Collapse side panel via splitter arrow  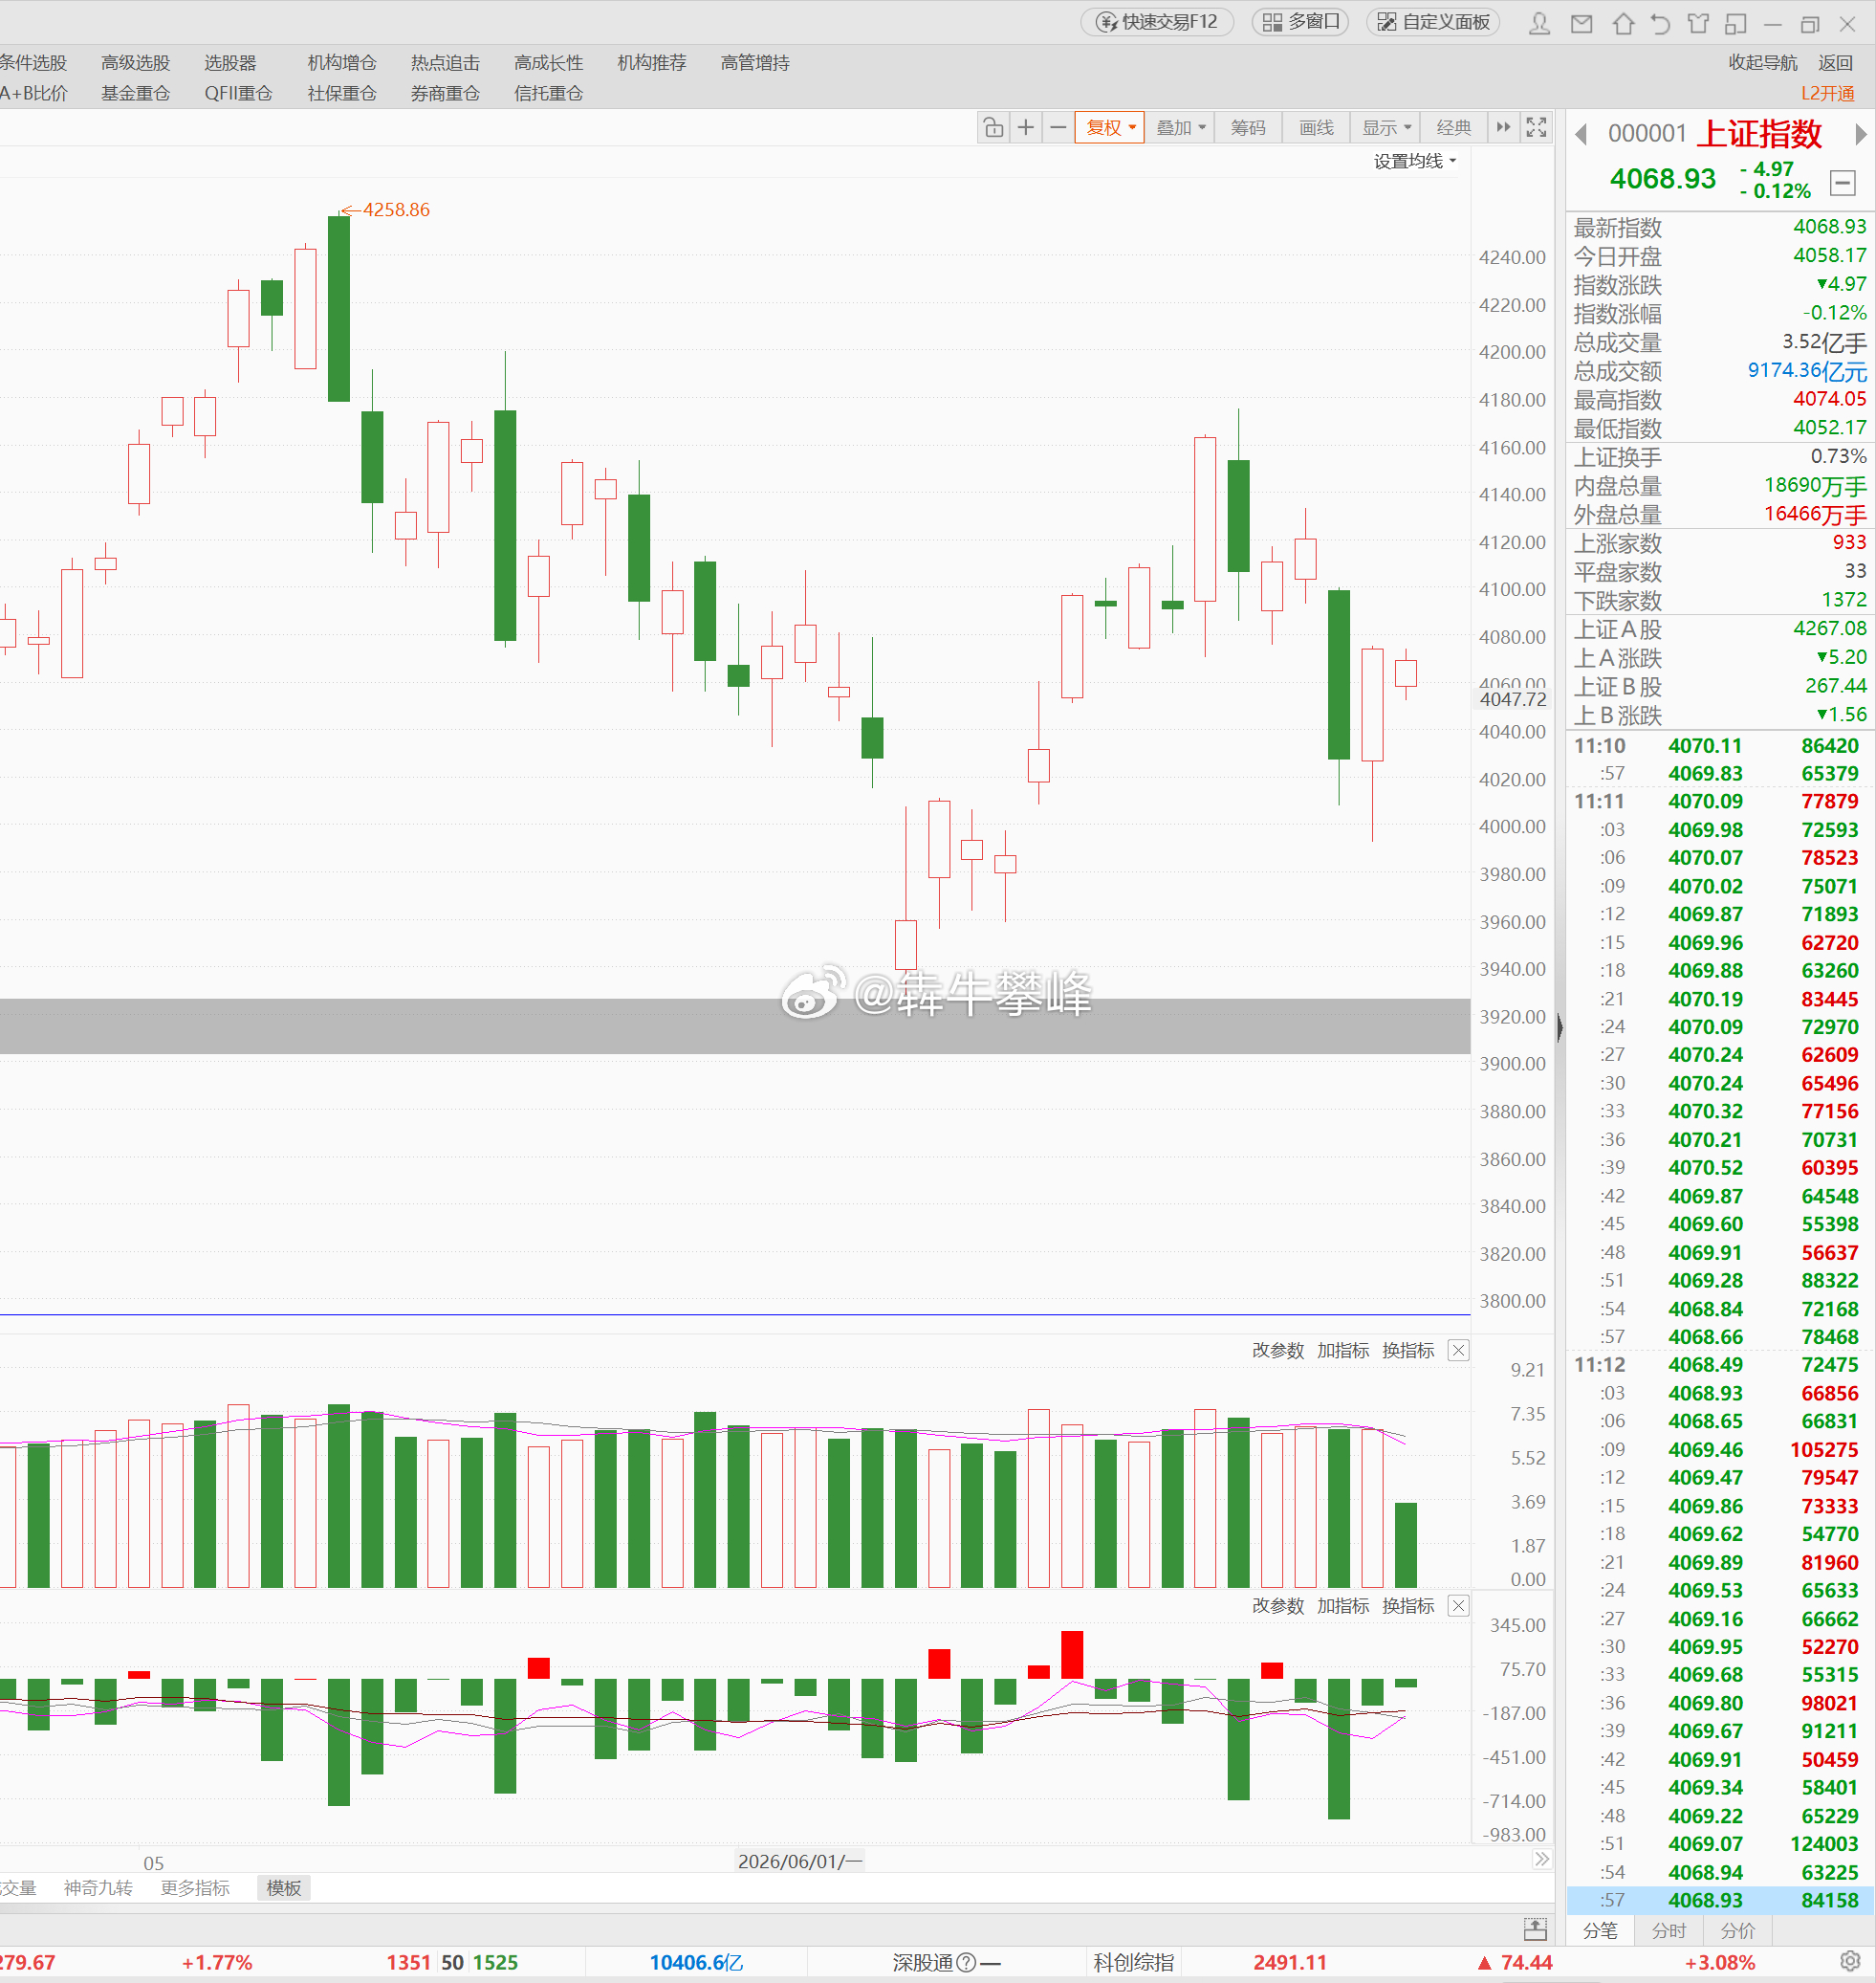pyautogui.click(x=1560, y=1026)
